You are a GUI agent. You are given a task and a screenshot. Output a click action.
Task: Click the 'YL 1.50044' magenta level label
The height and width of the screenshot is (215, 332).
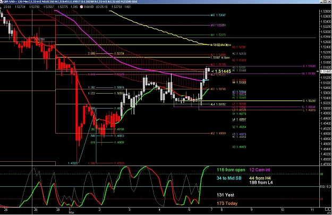click(309, 107)
